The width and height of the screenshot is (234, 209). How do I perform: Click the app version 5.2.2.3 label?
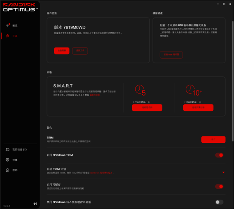7,206
